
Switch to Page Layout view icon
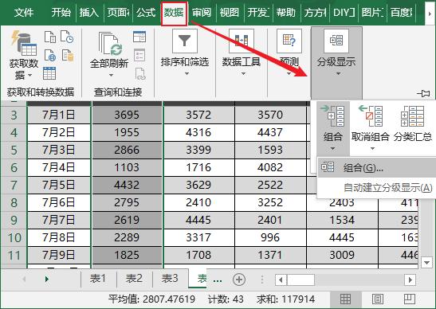point(377,299)
